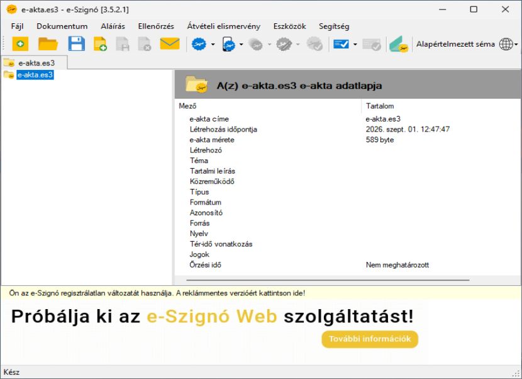The image size is (522, 379).
Task: Open dropdown arrow beside mobile sign icon
Action: (241, 44)
